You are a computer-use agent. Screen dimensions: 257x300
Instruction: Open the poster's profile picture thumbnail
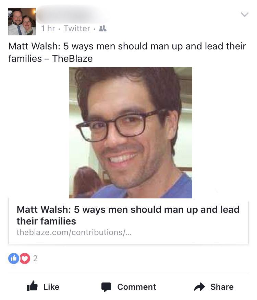[x=22, y=22]
